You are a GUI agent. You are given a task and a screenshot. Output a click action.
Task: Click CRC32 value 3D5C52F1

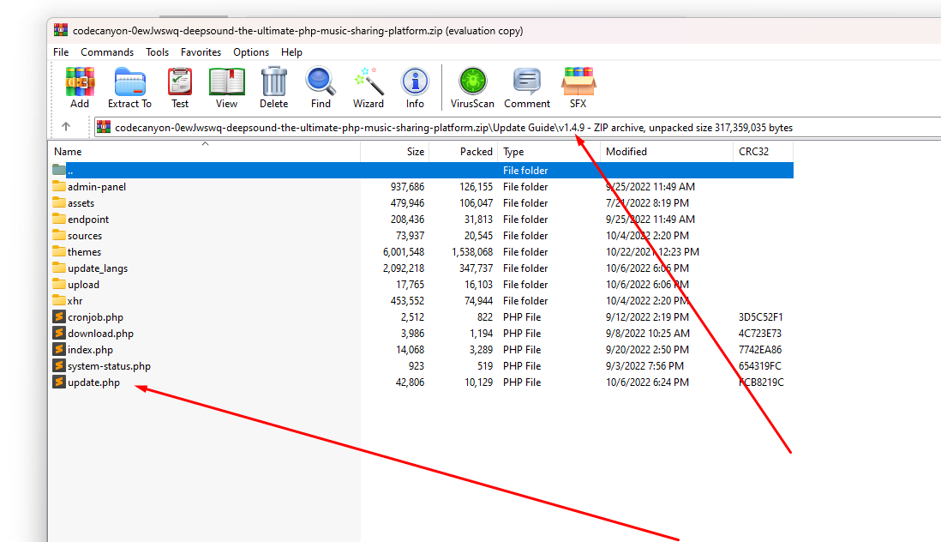coord(760,317)
